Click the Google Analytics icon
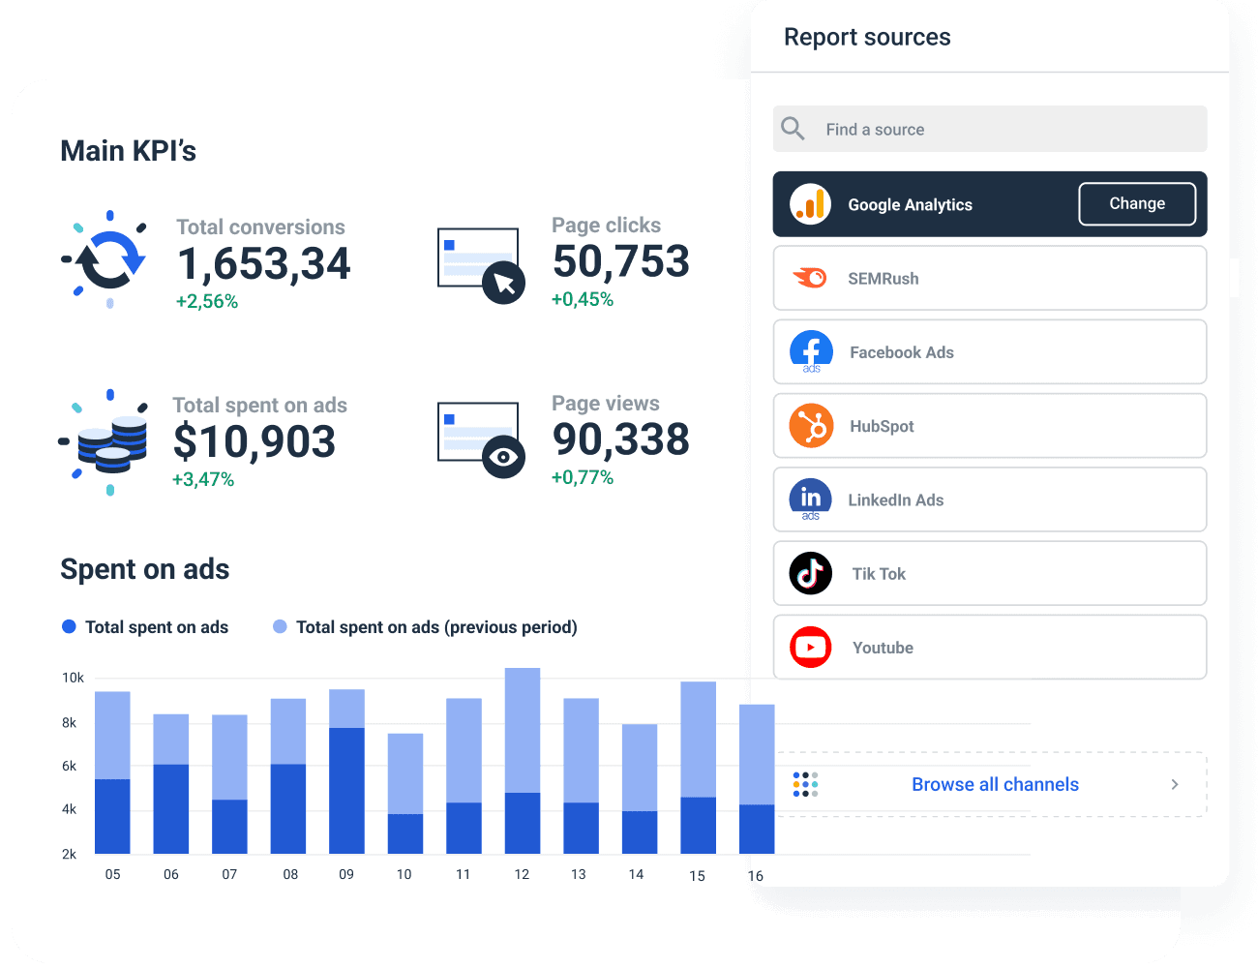The width and height of the screenshot is (1258, 968). 810,204
